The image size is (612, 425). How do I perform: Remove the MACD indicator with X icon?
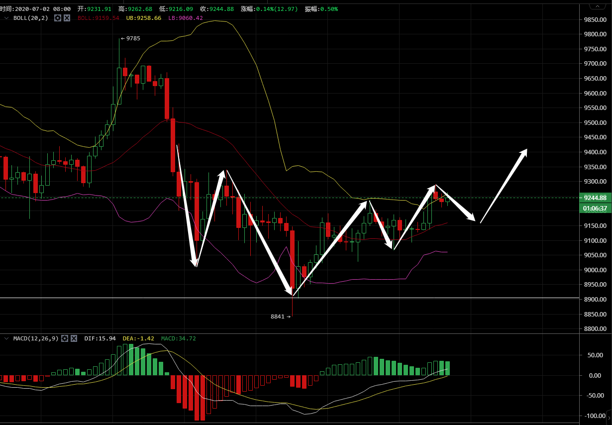74,338
